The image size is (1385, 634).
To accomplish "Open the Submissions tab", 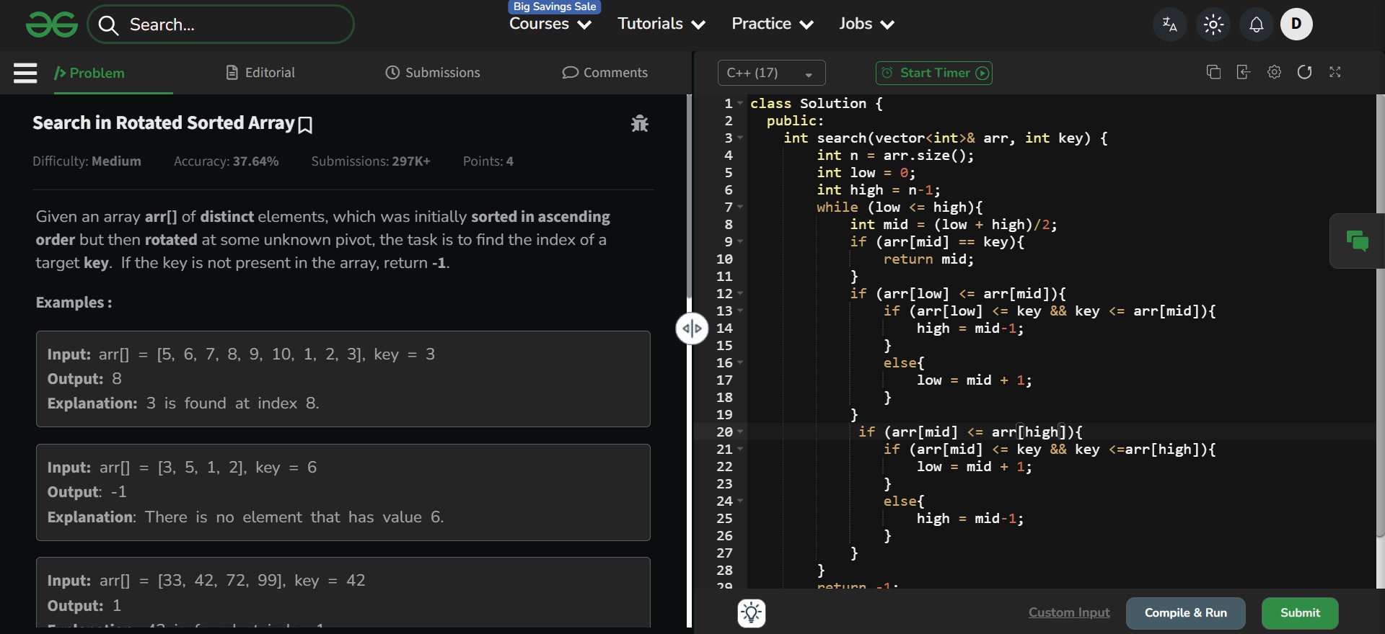I will pos(433,73).
